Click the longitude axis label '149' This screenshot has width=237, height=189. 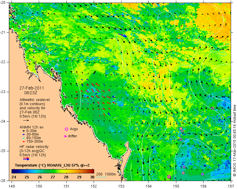pyautogui.click(x=12, y=186)
